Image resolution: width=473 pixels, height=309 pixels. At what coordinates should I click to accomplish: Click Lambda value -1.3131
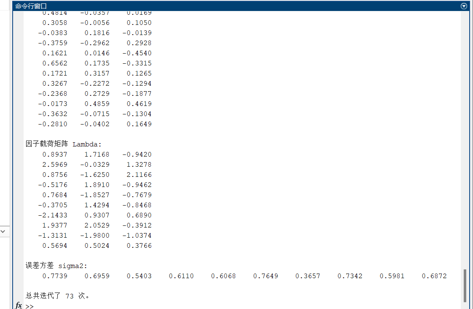point(53,236)
